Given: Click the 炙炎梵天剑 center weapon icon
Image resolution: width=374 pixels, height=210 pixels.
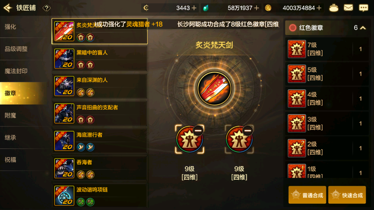Looking at the screenshot, I should (214, 89).
